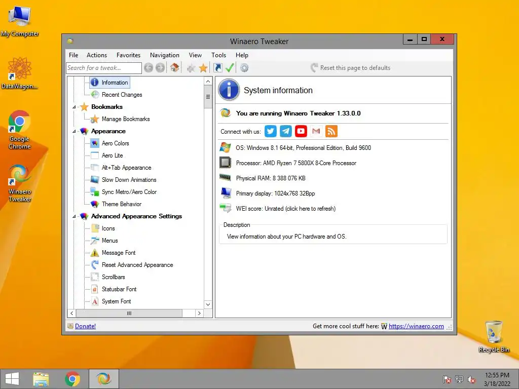Open the Twitter connect icon

coord(271,131)
